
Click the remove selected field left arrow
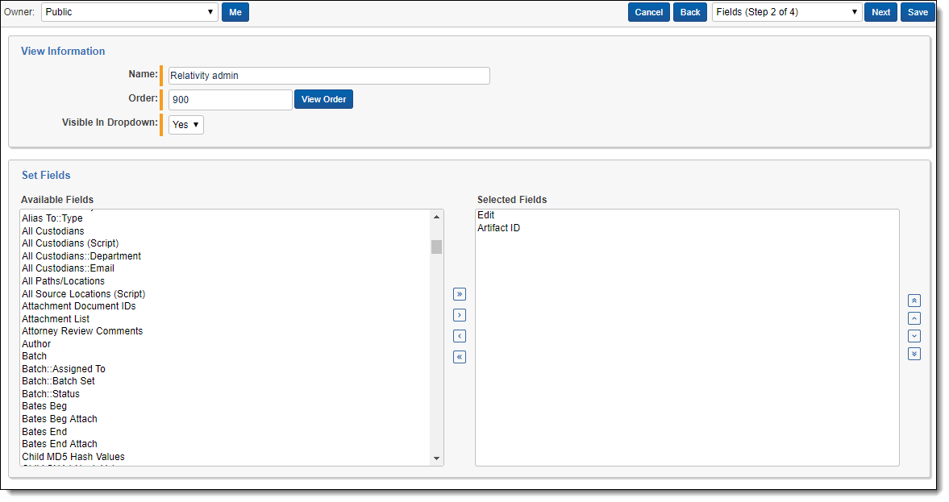point(460,336)
